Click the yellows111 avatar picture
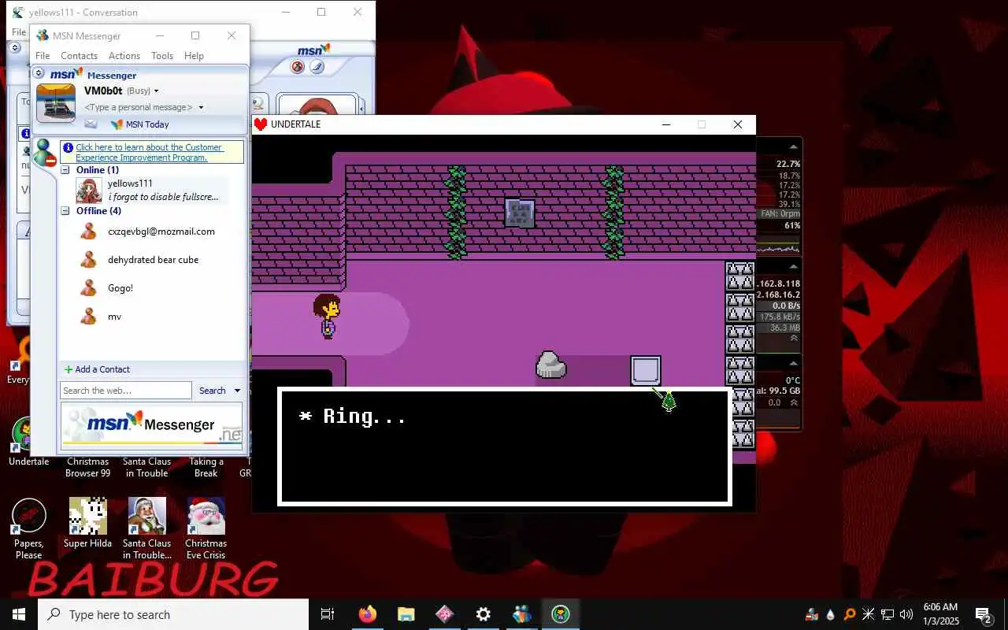This screenshot has width=1008, height=630. click(x=89, y=191)
